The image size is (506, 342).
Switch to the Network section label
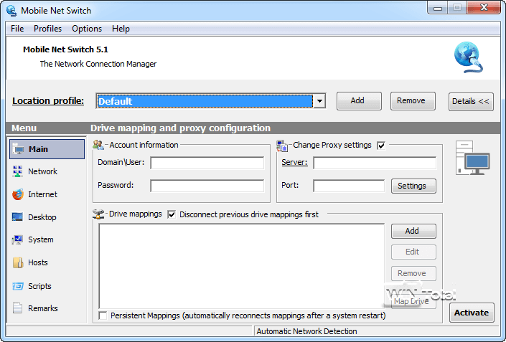[x=42, y=171]
